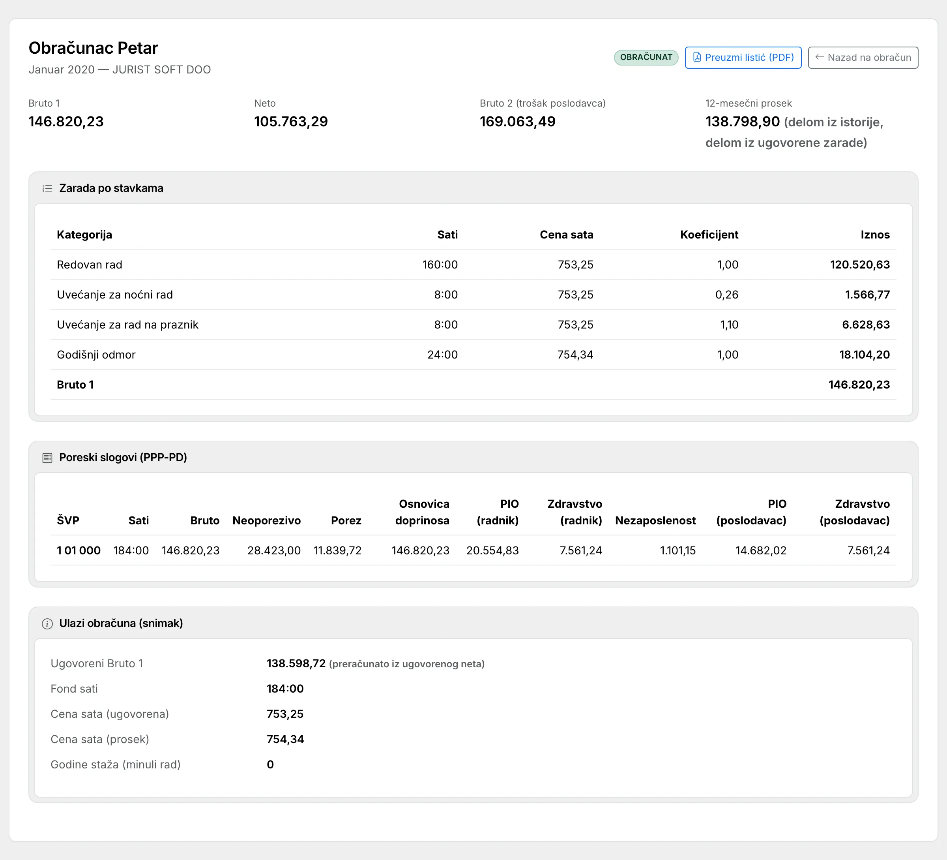Viewport: 947px width, 860px height.
Task: Click the Bruto 2 value 169.063,49
Action: coord(518,122)
